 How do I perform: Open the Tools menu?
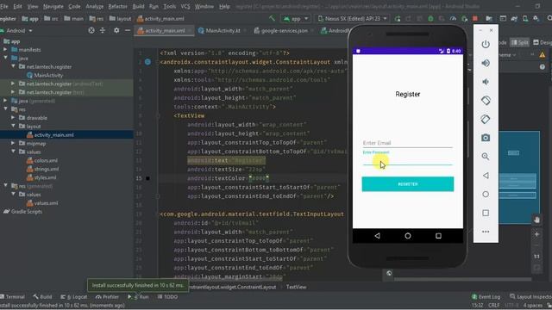tap(169, 6)
